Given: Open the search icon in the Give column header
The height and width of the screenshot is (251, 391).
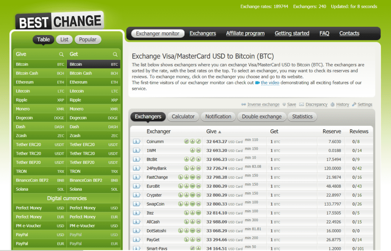Looking at the screenshot, I should pyautogui.click(x=61, y=54).
